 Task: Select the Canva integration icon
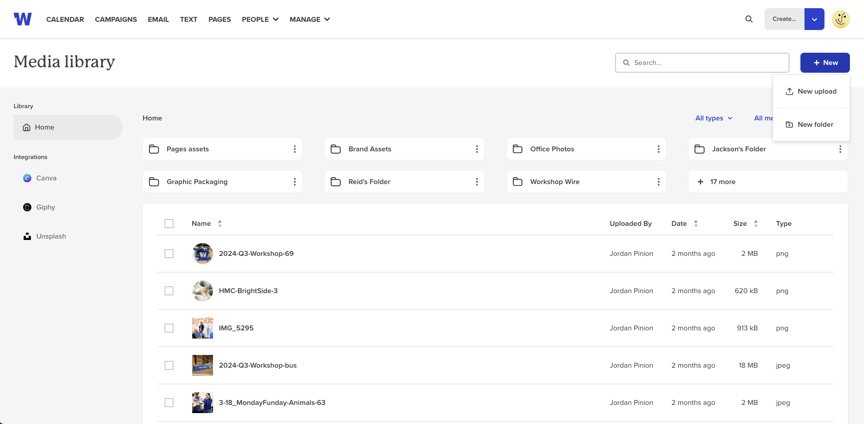coord(27,178)
